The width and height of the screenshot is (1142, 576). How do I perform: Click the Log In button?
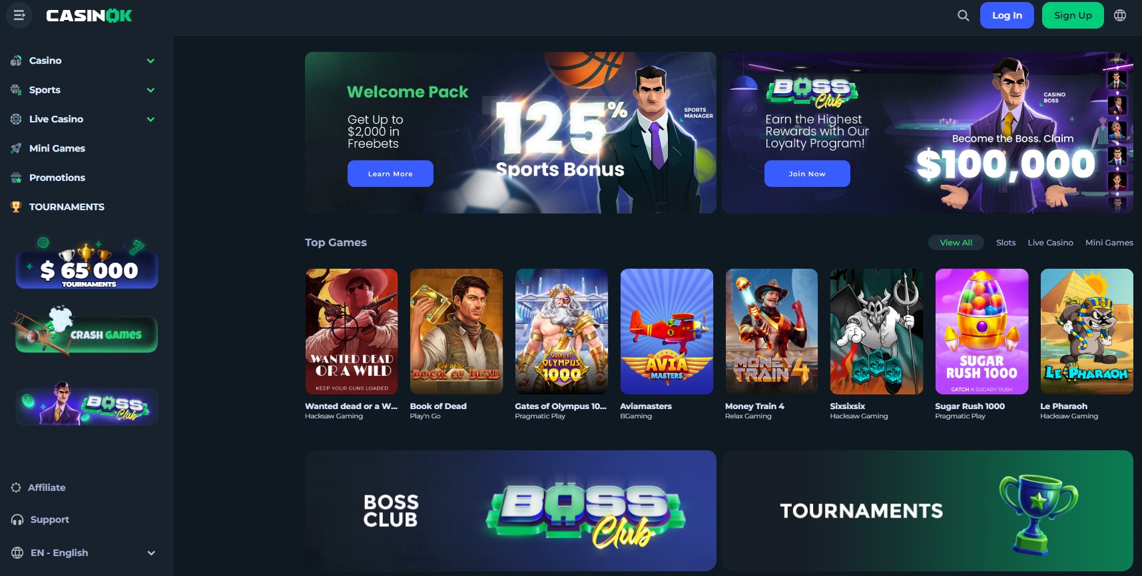[1007, 15]
